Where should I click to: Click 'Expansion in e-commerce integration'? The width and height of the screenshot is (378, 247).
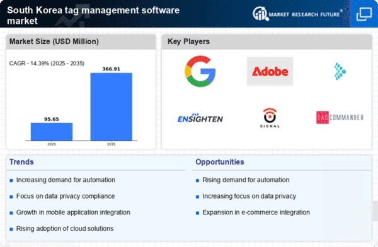coord(256,212)
